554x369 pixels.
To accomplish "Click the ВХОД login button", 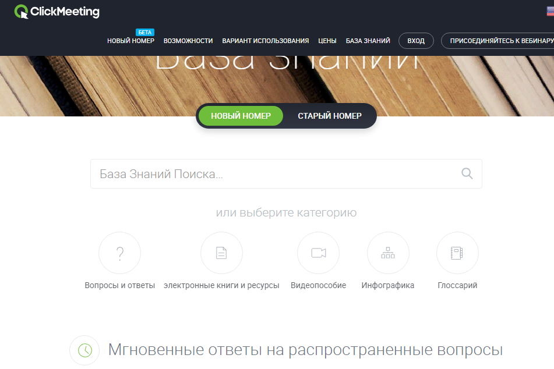I will tap(416, 41).
